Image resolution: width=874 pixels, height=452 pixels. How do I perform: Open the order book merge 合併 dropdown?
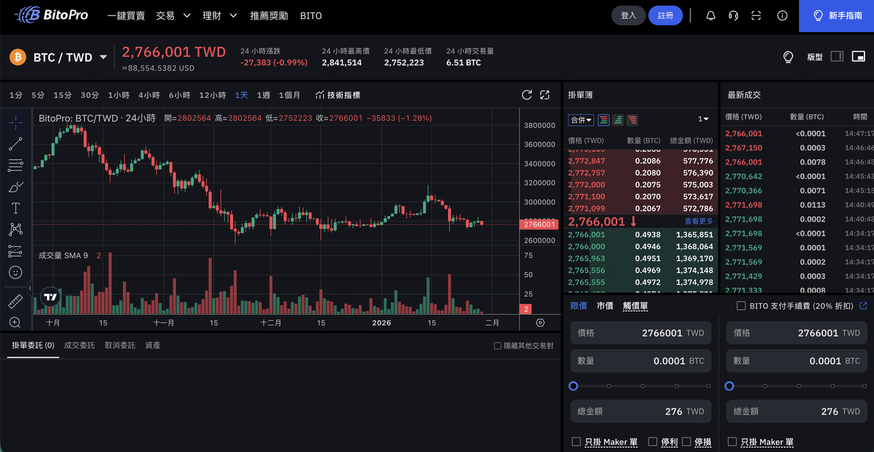coord(581,119)
